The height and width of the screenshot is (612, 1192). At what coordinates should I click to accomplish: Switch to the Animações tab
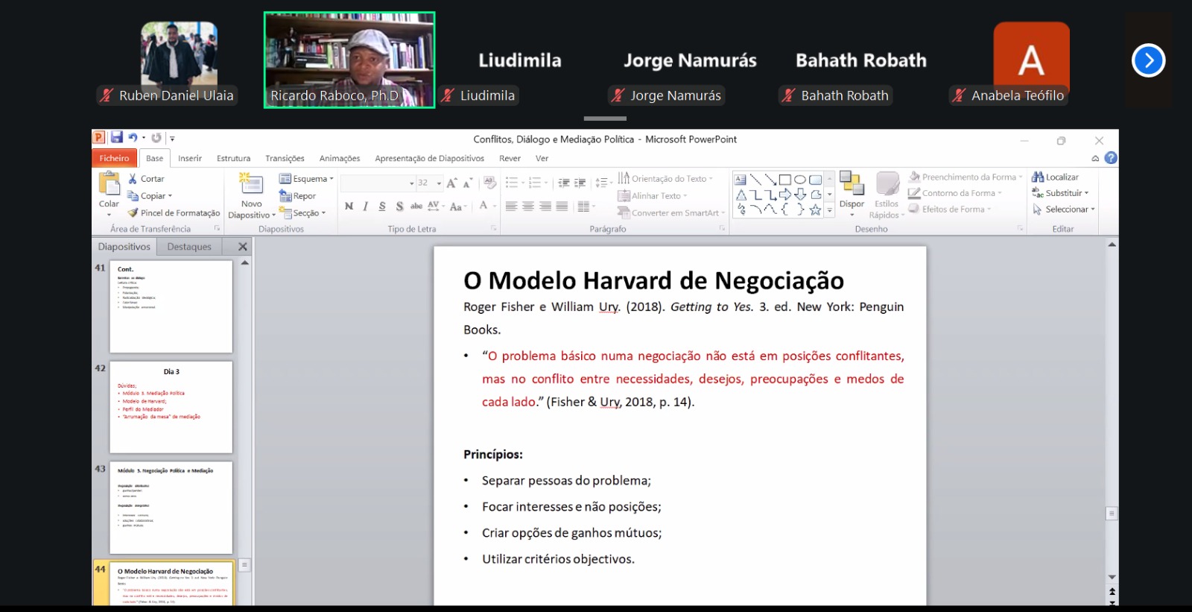point(340,158)
